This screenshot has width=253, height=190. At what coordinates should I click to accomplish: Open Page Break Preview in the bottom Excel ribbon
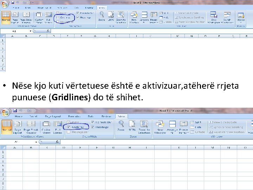(31, 127)
